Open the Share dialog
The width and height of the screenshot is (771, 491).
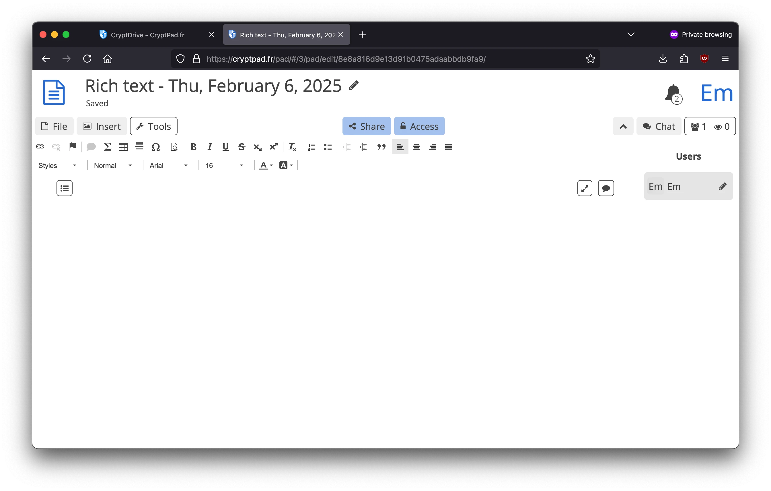click(366, 126)
